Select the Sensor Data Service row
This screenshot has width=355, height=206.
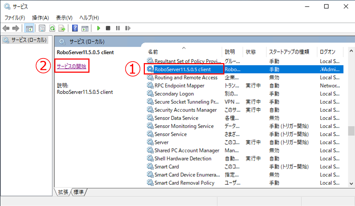pyautogui.click(x=245, y=118)
